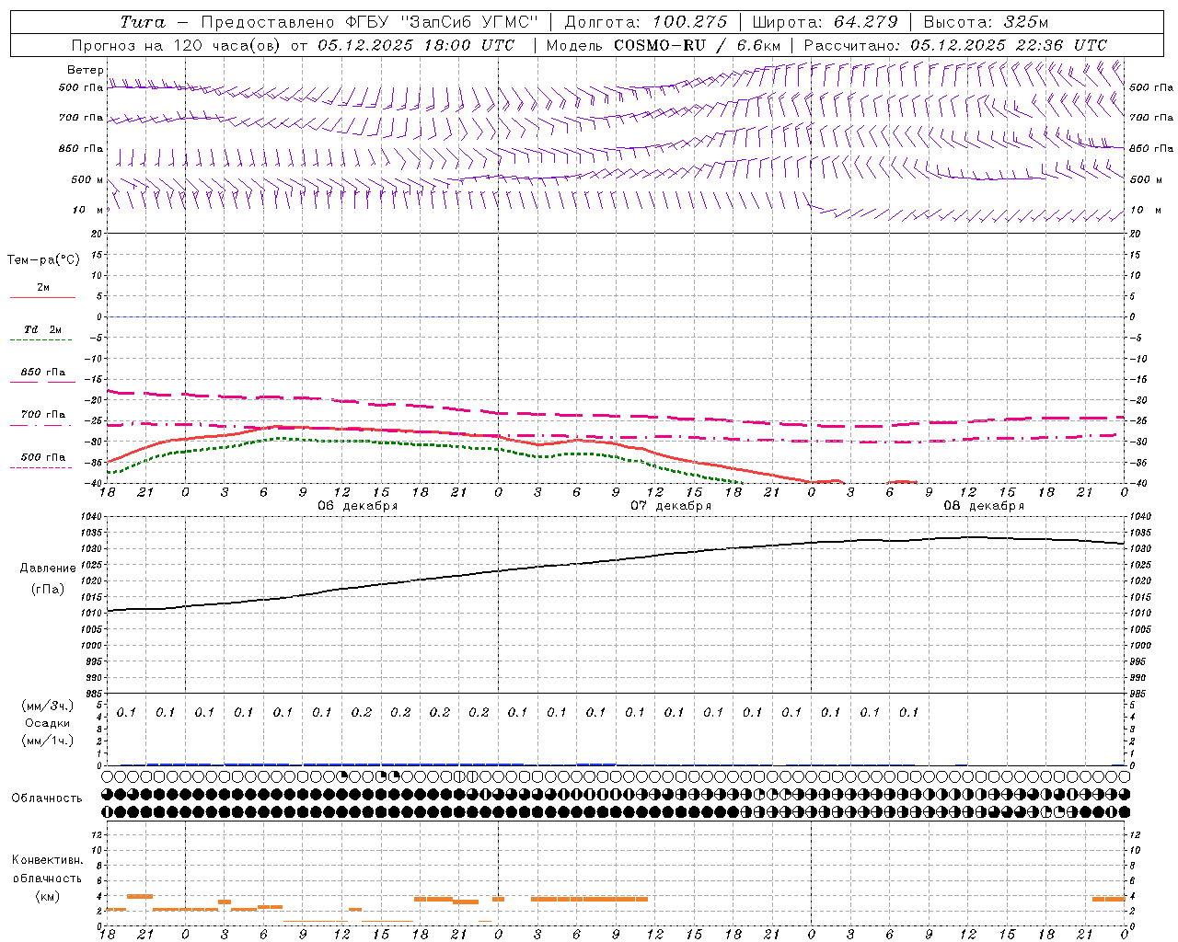Click the "500 гПа" entry in temperature legend
The height and width of the screenshot is (942, 1178).
[43, 457]
